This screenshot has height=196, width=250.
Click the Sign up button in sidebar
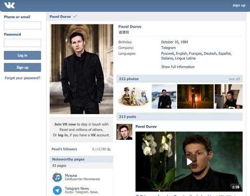point(23,68)
